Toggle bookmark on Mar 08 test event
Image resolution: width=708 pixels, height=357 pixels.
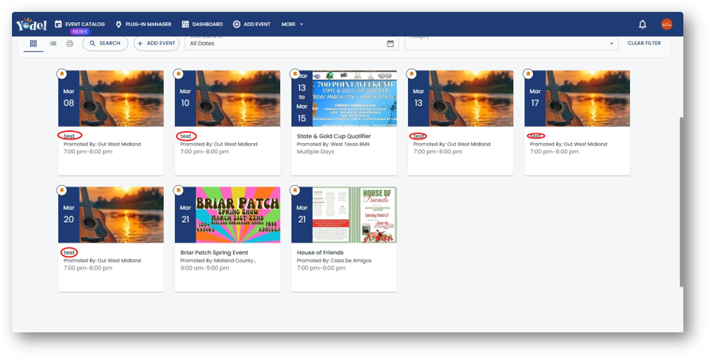coord(62,74)
